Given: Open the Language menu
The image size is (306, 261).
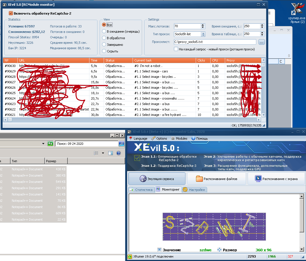Looking at the screenshot, I should pos(138,139).
